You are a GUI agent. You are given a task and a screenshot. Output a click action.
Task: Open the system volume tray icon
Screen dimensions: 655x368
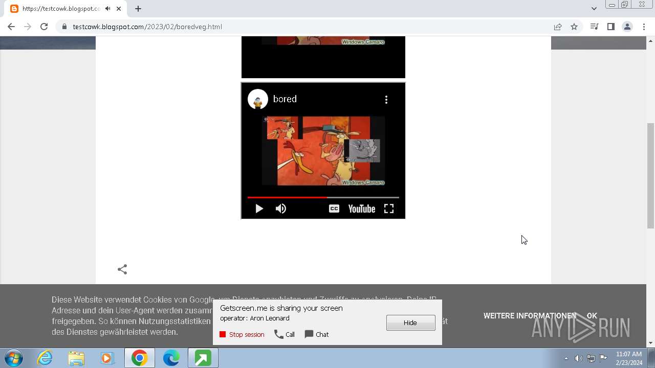click(578, 358)
